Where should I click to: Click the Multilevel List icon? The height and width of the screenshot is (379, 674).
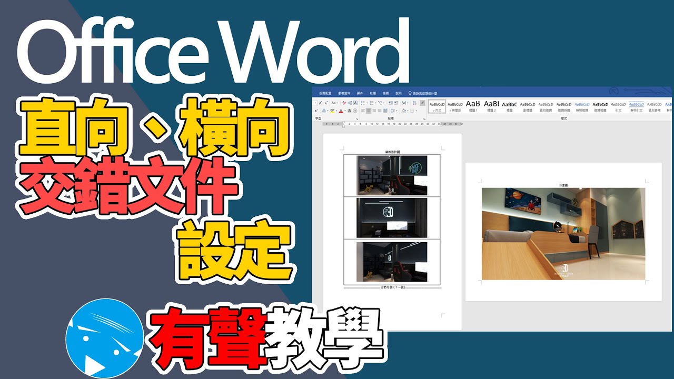tap(380, 103)
